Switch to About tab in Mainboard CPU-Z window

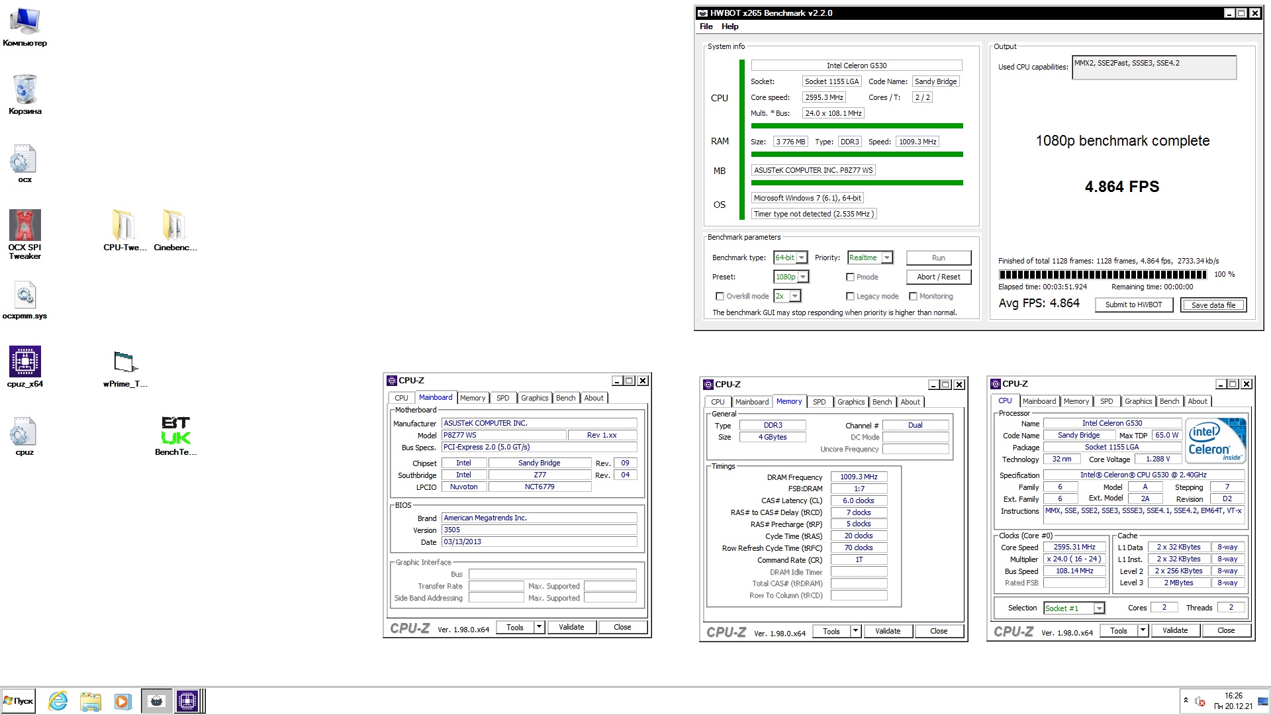[x=593, y=398]
